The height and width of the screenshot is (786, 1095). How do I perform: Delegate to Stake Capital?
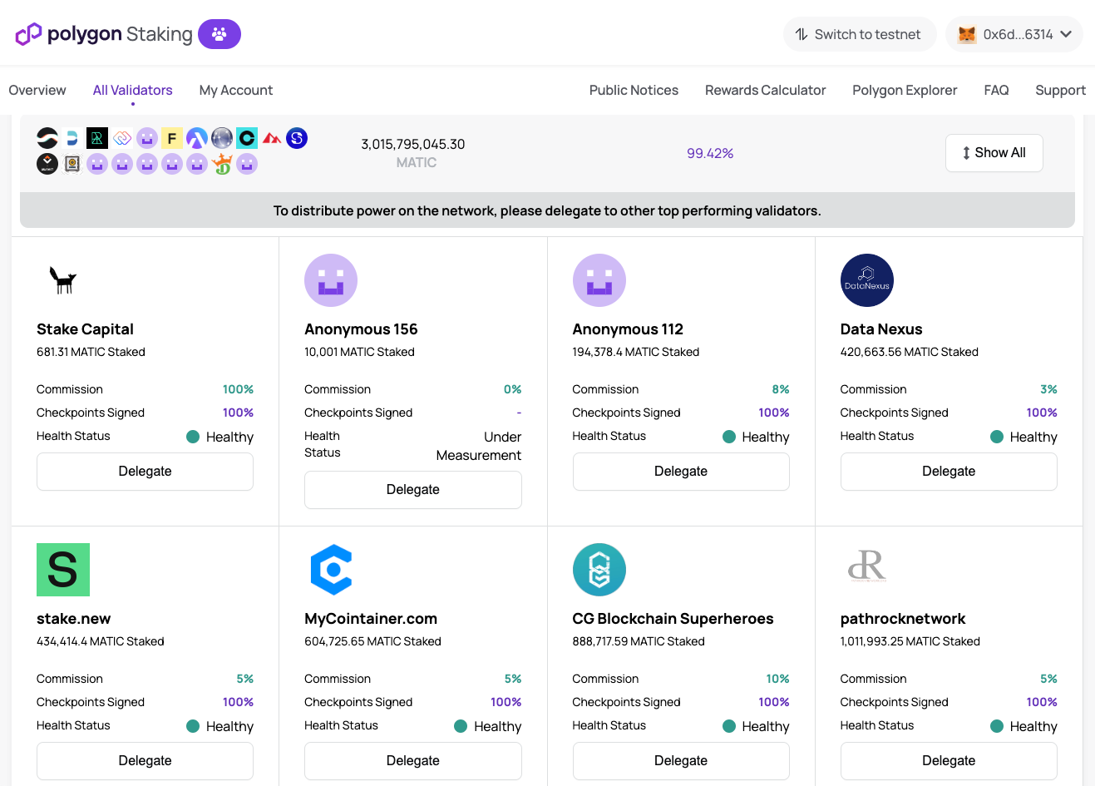145,472
